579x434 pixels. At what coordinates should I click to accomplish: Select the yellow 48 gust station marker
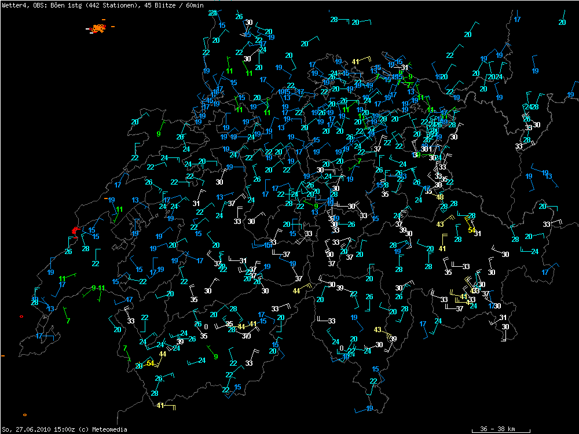tap(440, 197)
